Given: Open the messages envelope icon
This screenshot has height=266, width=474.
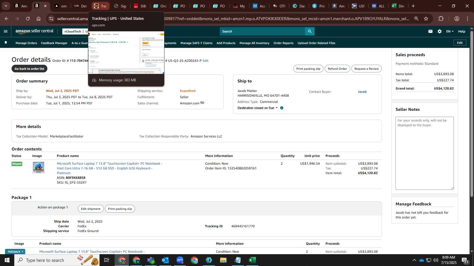Looking at the screenshot, I should click(x=430, y=31).
